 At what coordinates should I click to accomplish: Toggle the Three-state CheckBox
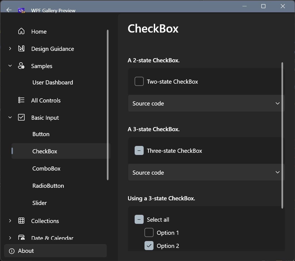[x=139, y=151]
